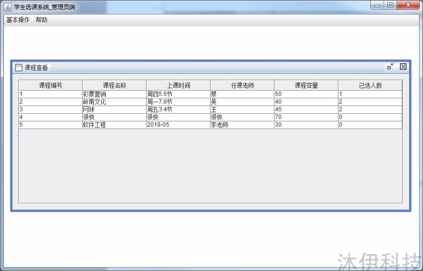Select the 彩票营销 course name cell
This screenshot has height=271, width=423.
pyautogui.click(x=114, y=94)
